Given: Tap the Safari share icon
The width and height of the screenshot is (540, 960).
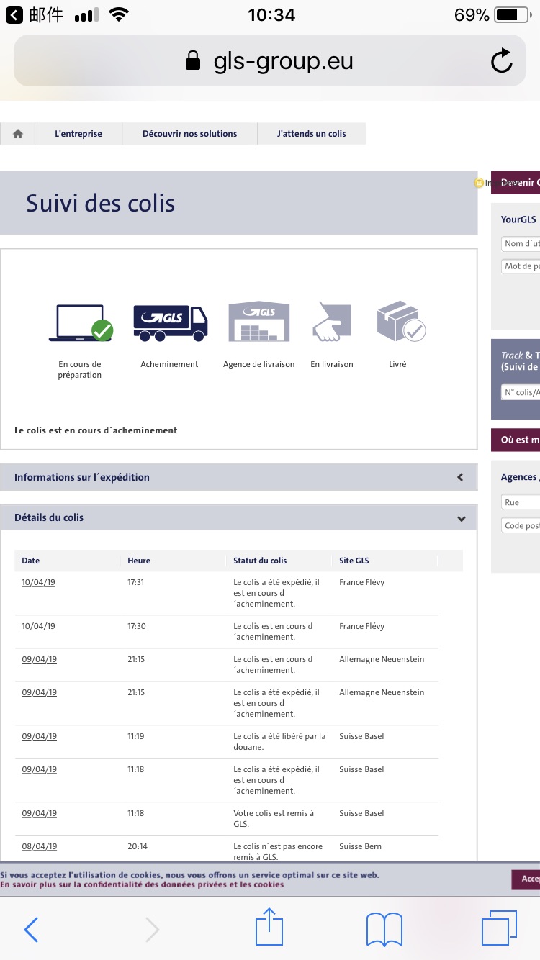Looking at the screenshot, I should click(x=270, y=926).
